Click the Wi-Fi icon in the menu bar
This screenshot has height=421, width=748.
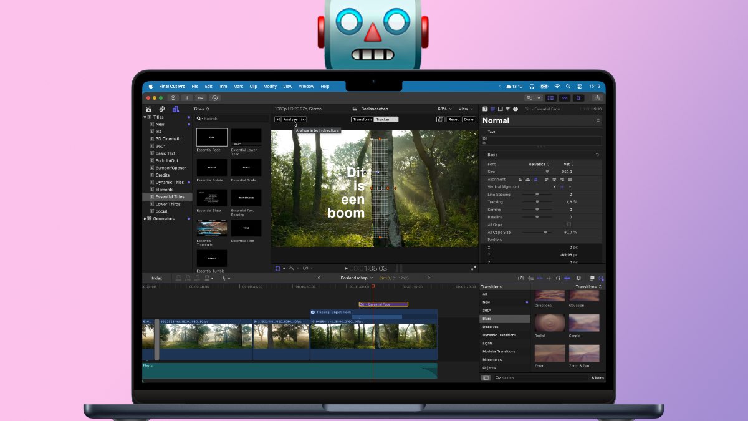(x=557, y=86)
